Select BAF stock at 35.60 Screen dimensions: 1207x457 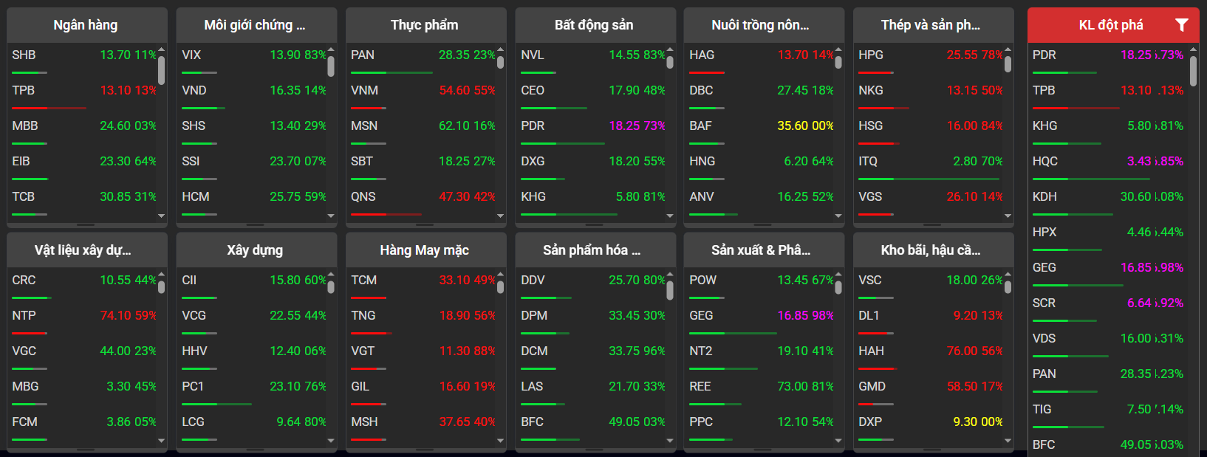click(x=760, y=130)
